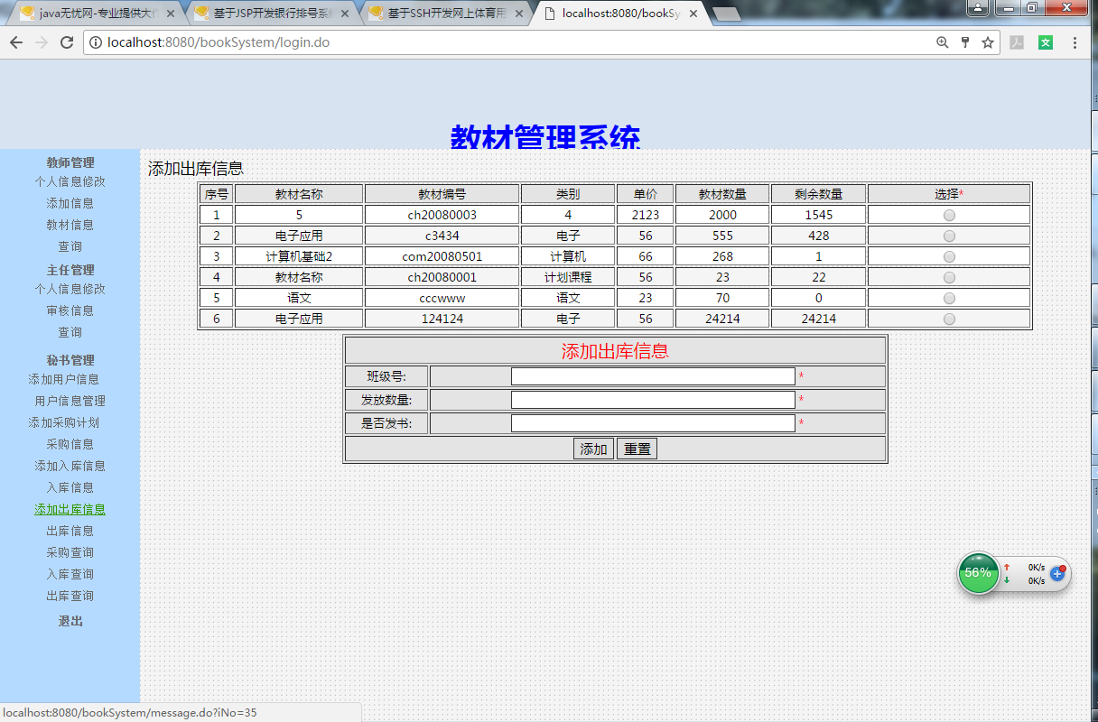Screen dimensions: 1098x722
Task: Open 出库信息 sidebar link
Action: click(x=70, y=531)
